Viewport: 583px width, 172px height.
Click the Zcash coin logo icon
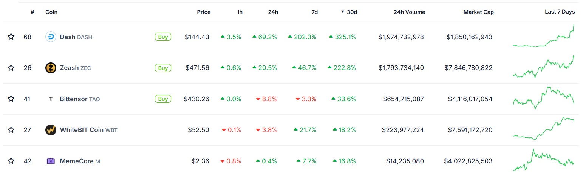pos(51,68)
